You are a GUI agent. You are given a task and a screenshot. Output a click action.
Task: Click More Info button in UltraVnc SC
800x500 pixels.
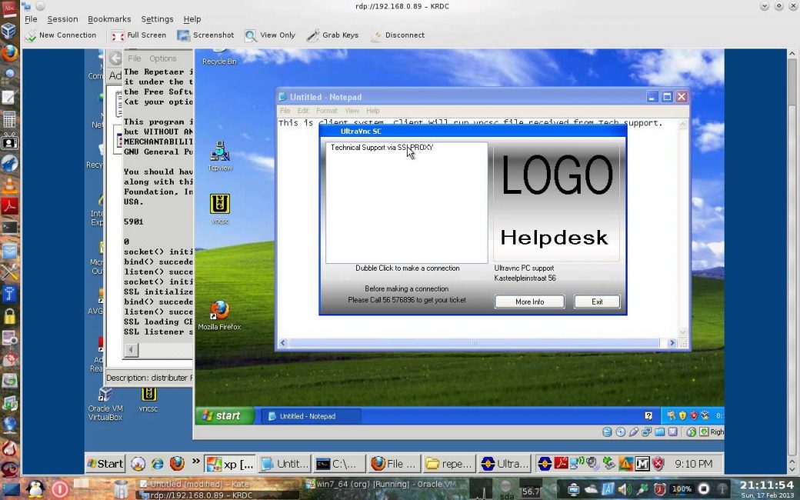pos(529,302)
